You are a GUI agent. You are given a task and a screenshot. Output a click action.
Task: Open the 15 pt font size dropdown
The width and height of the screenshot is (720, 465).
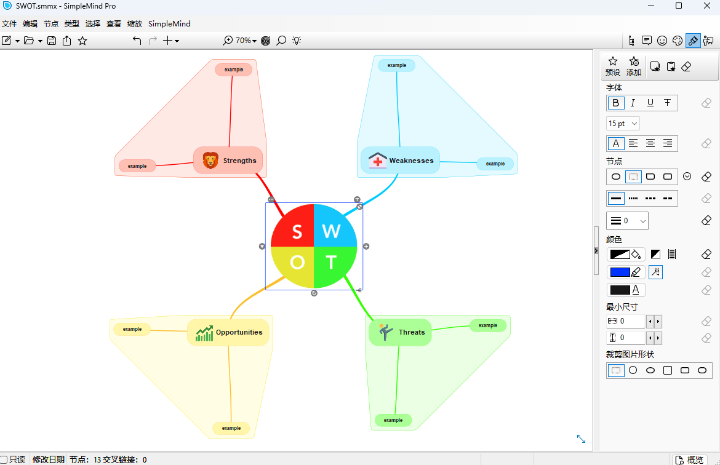pos(623,124)
